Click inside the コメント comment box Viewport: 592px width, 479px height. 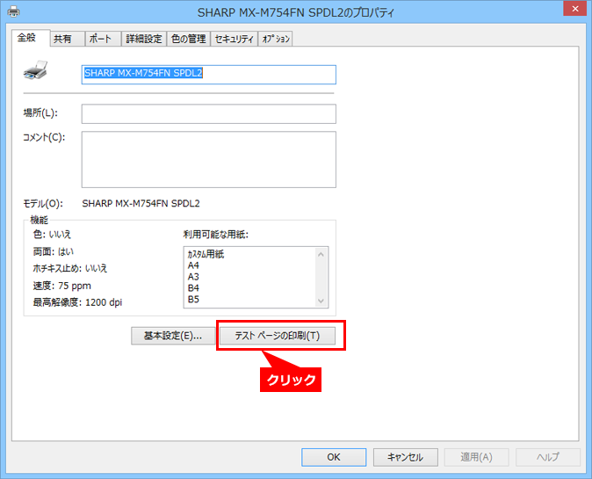(x=208, y=159)
